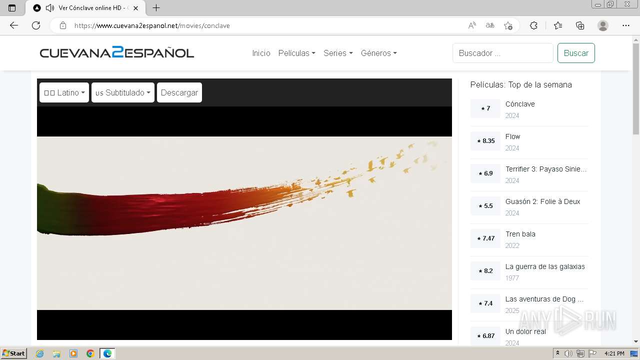
Task: Open Un dolor real link
Action: click(525, 331)
